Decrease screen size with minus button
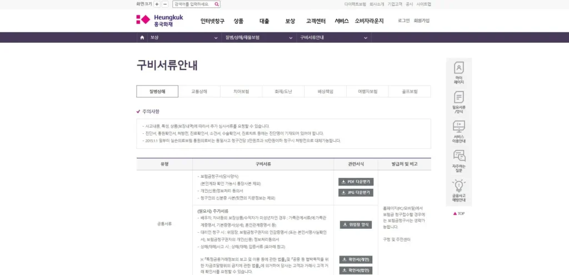Viewport: 569px width, 275px height. pos(165,4)
